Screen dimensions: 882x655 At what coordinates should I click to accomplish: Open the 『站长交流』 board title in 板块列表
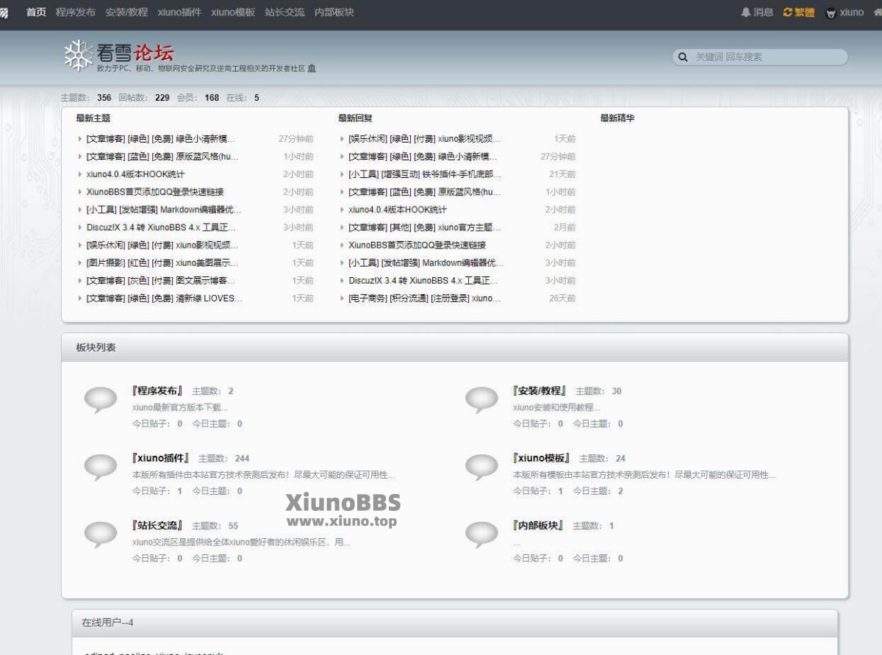[158, 526]
